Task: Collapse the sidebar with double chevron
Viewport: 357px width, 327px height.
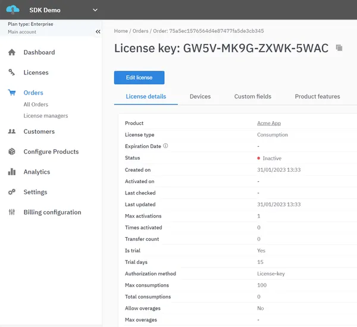Action: click(x=98, y=32)
